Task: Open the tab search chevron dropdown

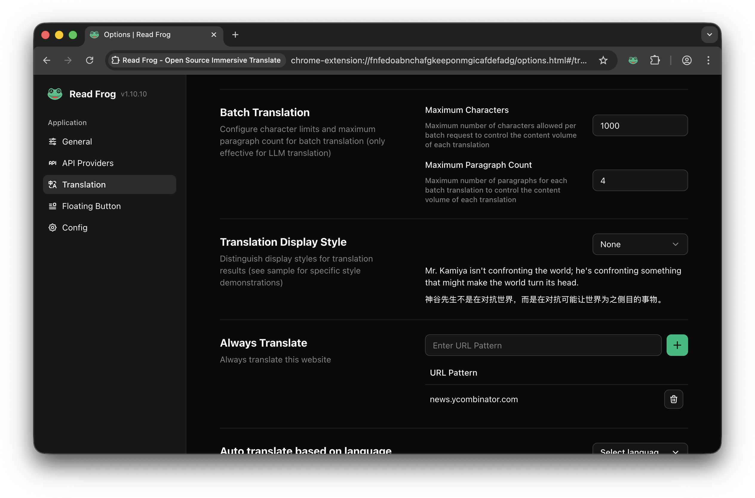Action: [x=709, y=35]
